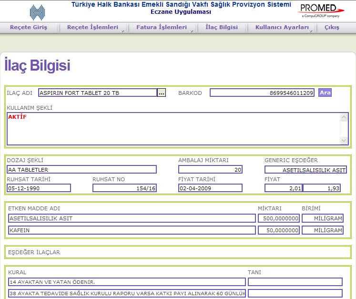This screenshot has height=299, width=356.
Task: Click the Halkbank logo icon
Action: (38, 12)
